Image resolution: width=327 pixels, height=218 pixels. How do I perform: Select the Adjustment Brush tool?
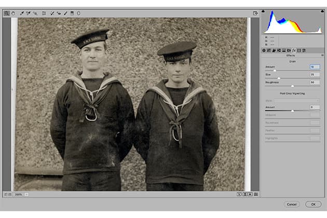point(65,13)
